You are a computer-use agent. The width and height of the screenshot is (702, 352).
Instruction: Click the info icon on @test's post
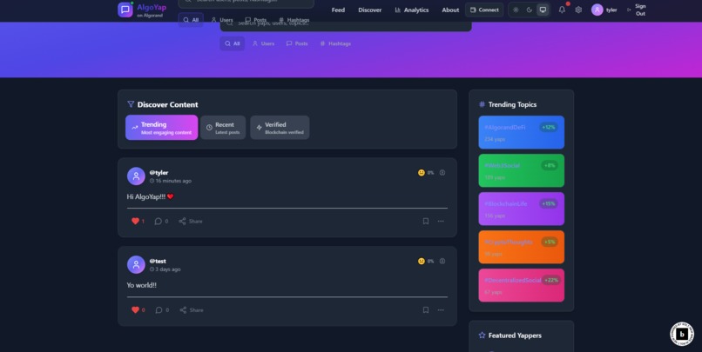(x=442, y=261)
